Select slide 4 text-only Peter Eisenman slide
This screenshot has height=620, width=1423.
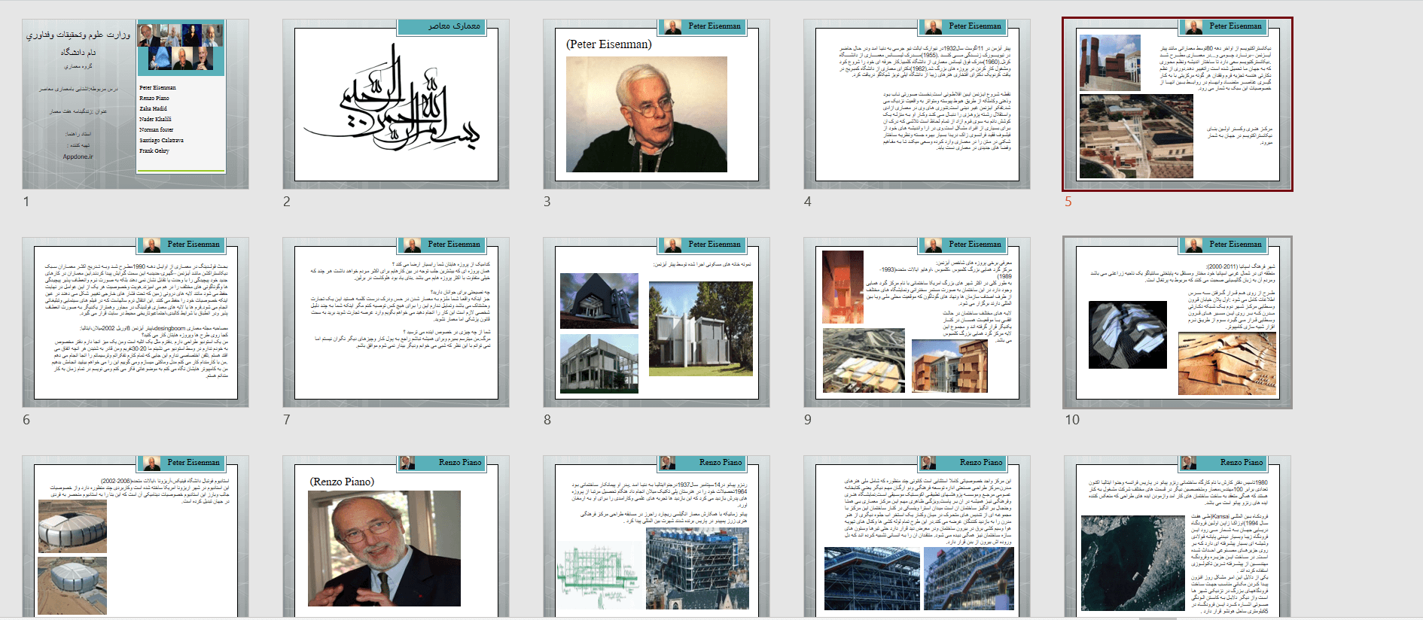(917, 104)
